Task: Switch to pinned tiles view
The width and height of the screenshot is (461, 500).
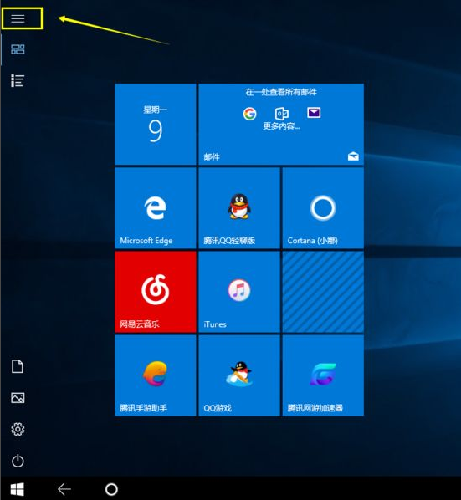Action: pos(18,49)
